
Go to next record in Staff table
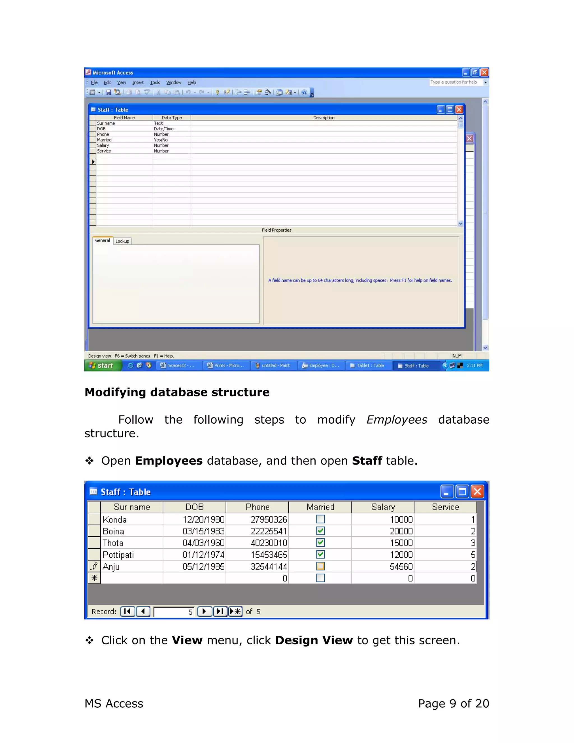pyautogui.click(x=205, y=611)
